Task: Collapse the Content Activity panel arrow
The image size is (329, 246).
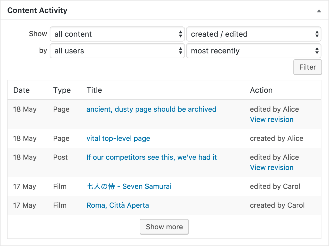Action: pyautogui.click(x=319, y=11)
